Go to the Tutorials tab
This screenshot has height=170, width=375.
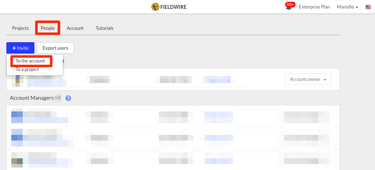(x=105, y=28)
